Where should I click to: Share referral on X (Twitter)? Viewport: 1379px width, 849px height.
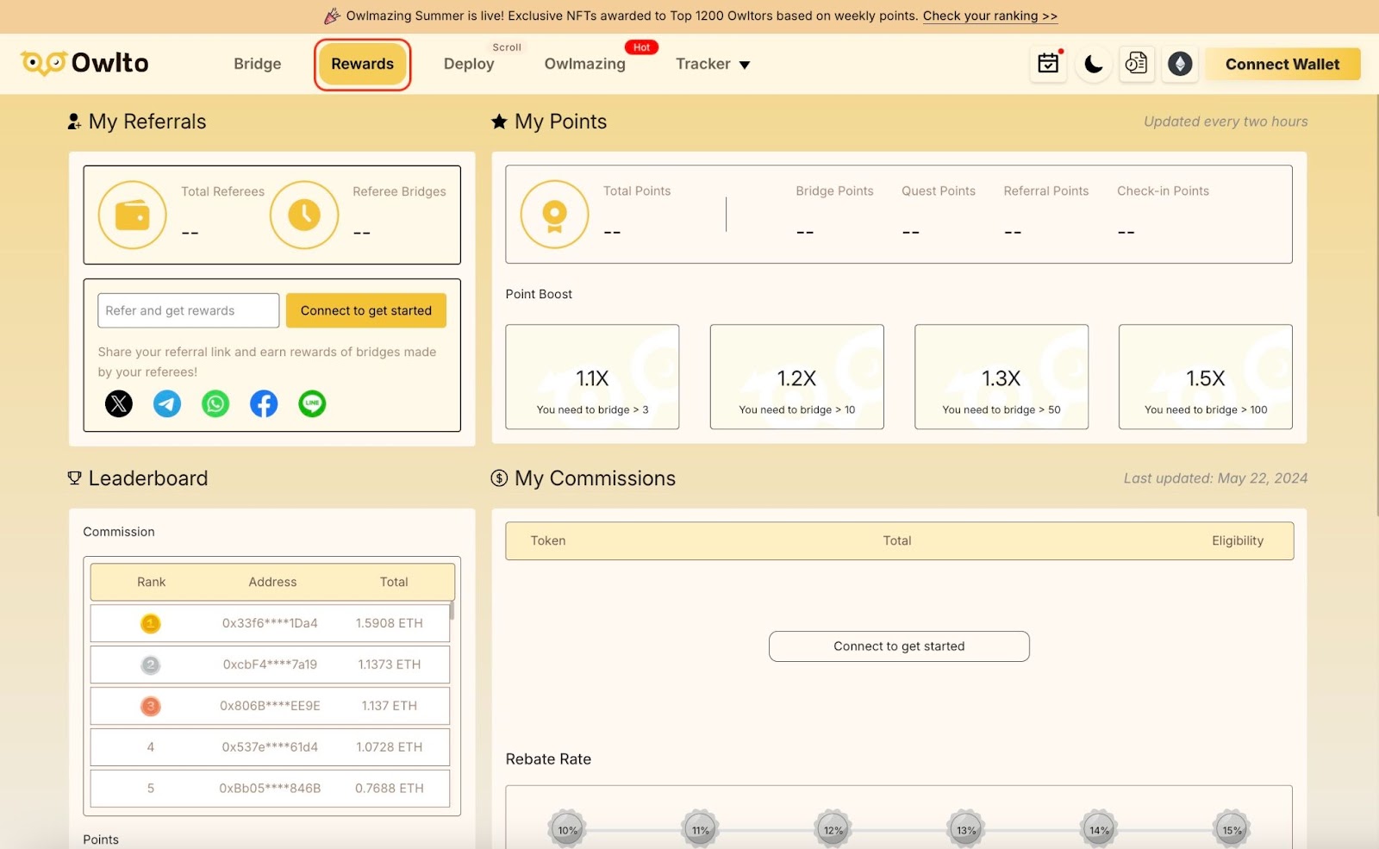[119, 403]
